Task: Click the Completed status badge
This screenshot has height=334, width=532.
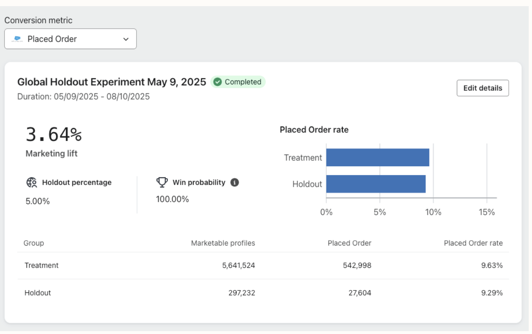Action: 238,82
